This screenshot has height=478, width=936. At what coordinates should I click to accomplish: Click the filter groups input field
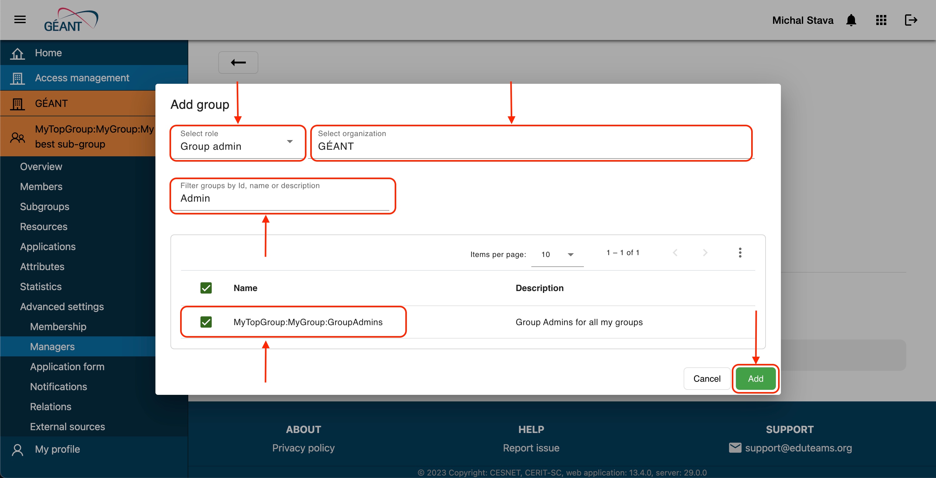click(282, 198)
